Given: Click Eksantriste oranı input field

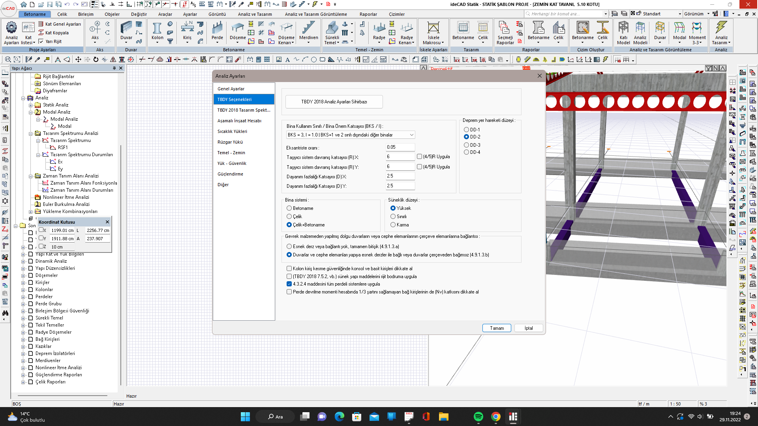Looking at the screenshot, I should coord(400,147).
